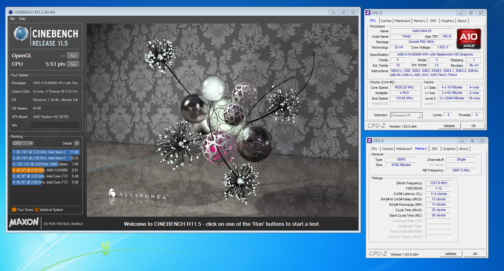Click the Core Speed 6528.25 MHz value

pos(404,88)
